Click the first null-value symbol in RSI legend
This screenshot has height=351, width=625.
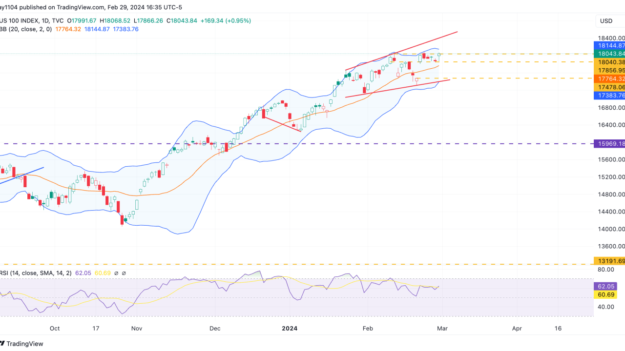(116, 273)
